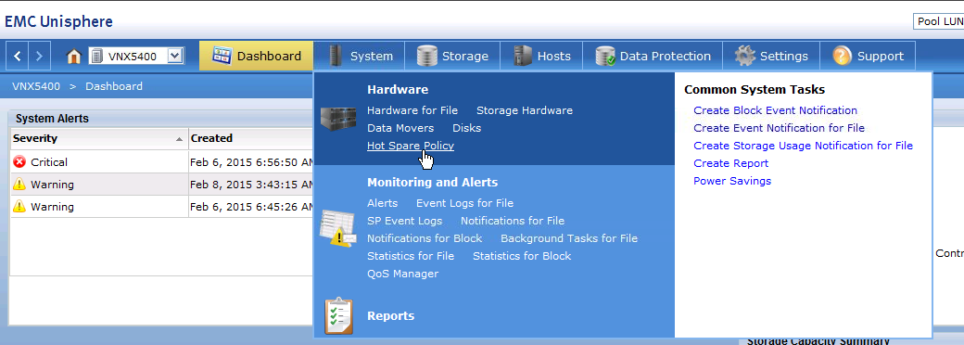
Task: Click Create Report task
Action: click(x=731, y=163)
